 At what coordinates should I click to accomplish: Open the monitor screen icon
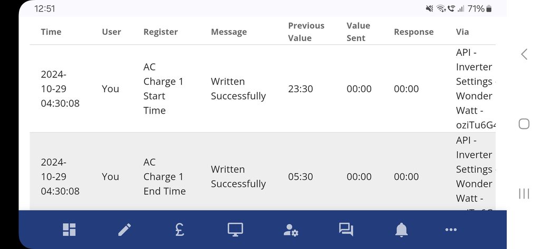(235, 230)
